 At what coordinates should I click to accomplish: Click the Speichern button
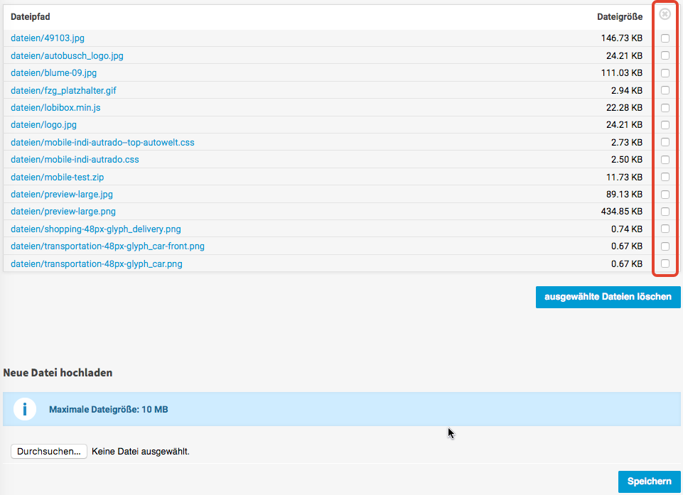tap(649, 482)
